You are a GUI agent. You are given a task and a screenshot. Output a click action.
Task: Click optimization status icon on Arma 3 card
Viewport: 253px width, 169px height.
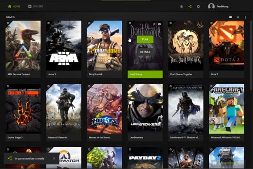48,23
